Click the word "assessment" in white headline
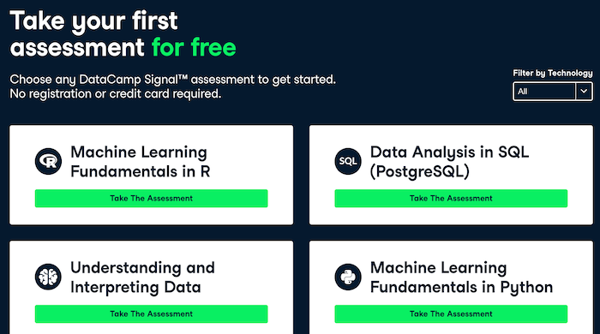 pos(77,47)
